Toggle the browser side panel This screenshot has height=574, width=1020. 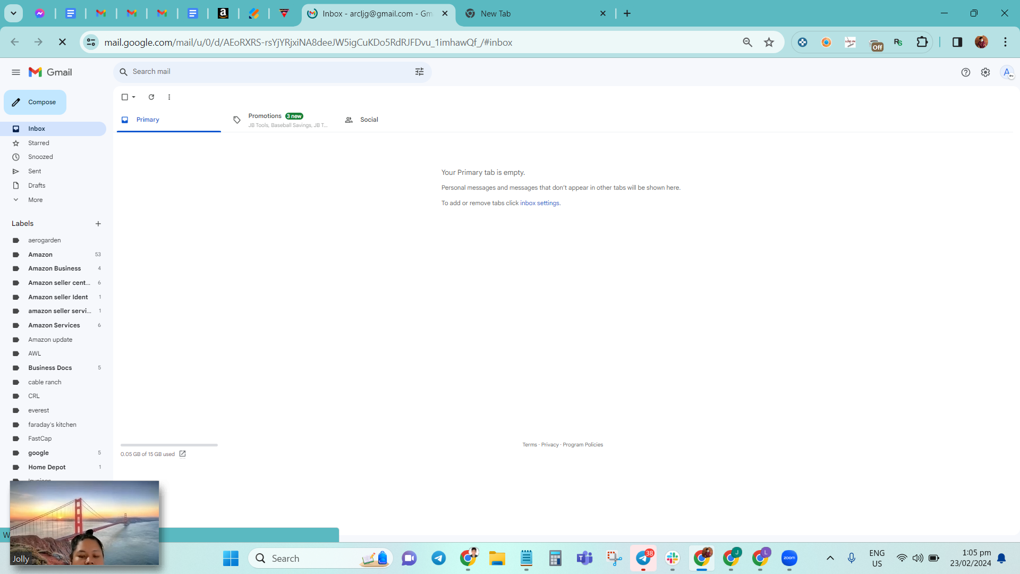coord(957,42)
